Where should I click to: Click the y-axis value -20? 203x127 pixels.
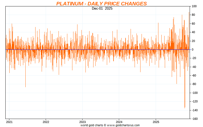(194, 58)
